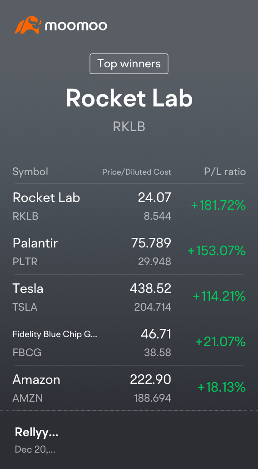Select the P/L ratio column header
Viewport: 258px width, 469px height.
225,171
